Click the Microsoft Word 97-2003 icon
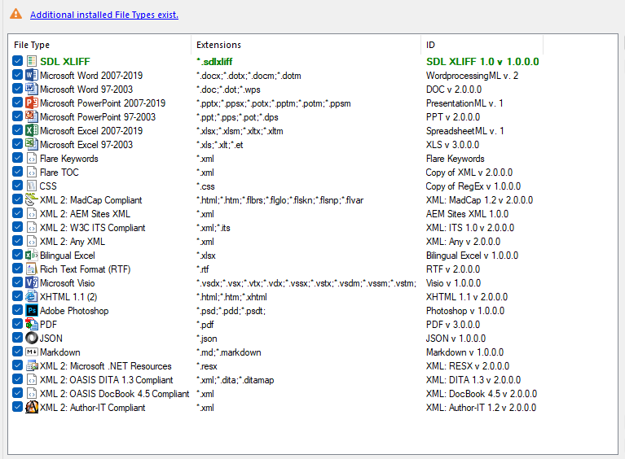The height and width of the screenshot is (459, 625). tap(32, 89)
